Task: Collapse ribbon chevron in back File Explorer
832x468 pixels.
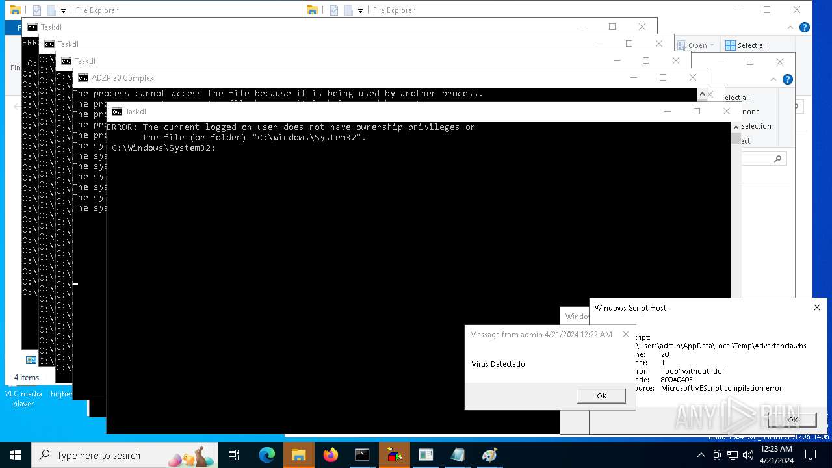Action: tap(790, 27)
